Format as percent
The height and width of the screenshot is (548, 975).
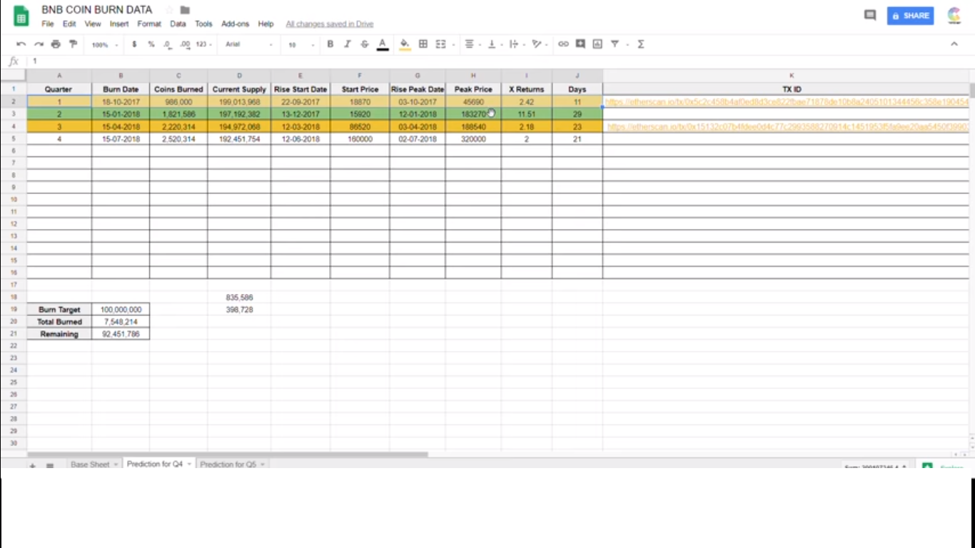pos(151,44)
